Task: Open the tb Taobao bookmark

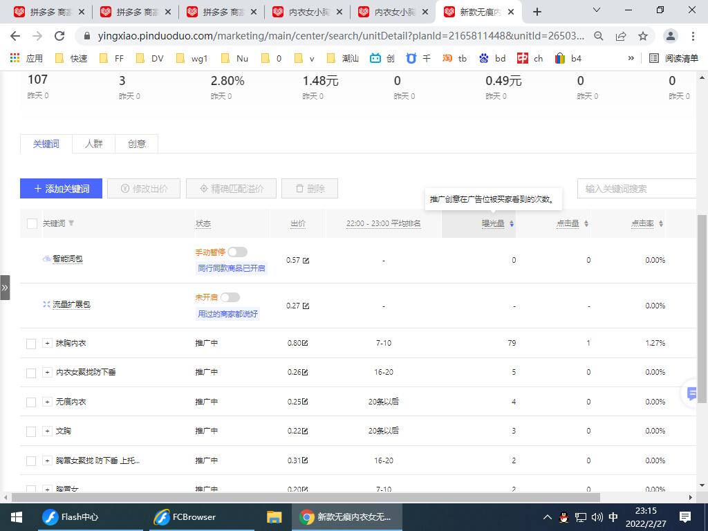Action: 455,58
